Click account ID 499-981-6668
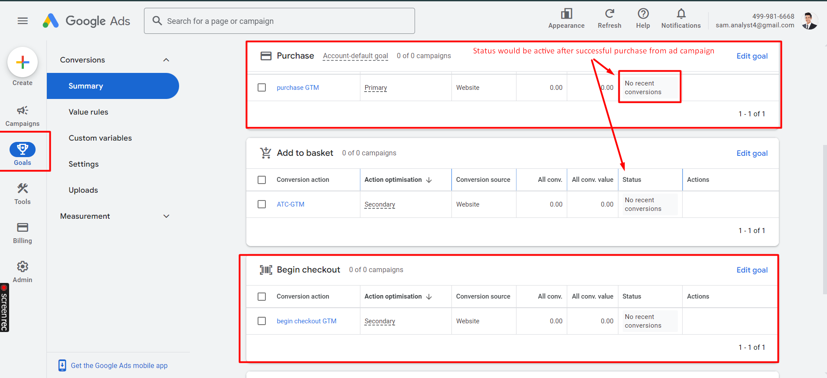Image resolution: width=827 pixels, height=378 pixels. point(773,16)
